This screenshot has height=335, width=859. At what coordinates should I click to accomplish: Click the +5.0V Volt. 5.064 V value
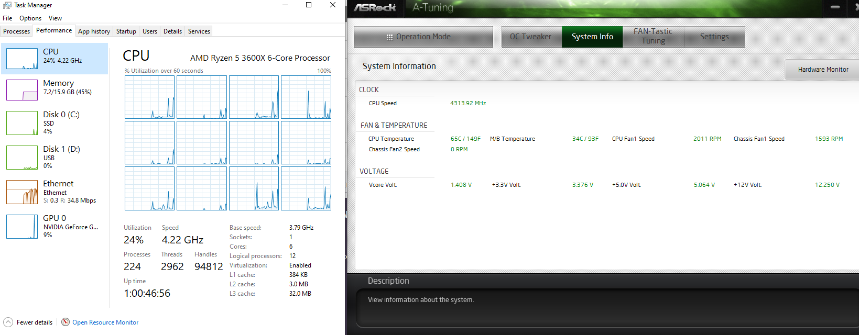pyautogui.click(x=704, y=185)
